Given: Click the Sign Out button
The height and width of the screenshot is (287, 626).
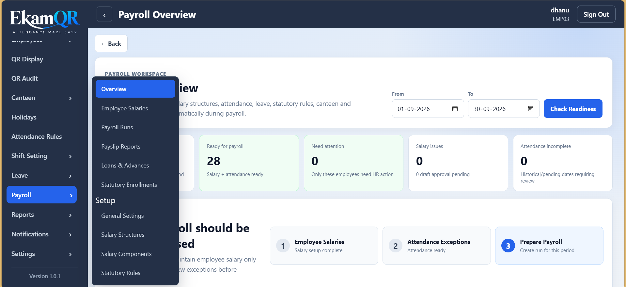Looking at the screenshot, I should pos(596,14).
